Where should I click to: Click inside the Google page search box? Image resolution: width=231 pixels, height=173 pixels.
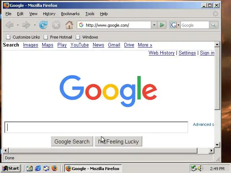[x=96, y=127]
